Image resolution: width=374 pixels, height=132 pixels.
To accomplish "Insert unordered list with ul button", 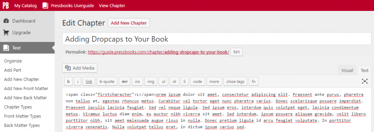I will 163,81.
